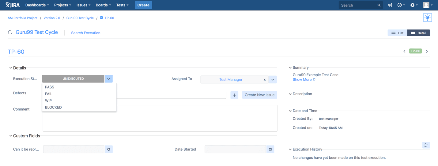The width and height of the screenshot is (438, 166).
Task: Open the settings gear menu
Action: point(413,5)
